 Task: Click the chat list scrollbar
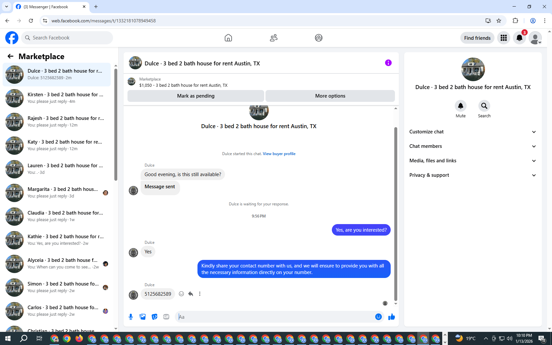[116, 125]
